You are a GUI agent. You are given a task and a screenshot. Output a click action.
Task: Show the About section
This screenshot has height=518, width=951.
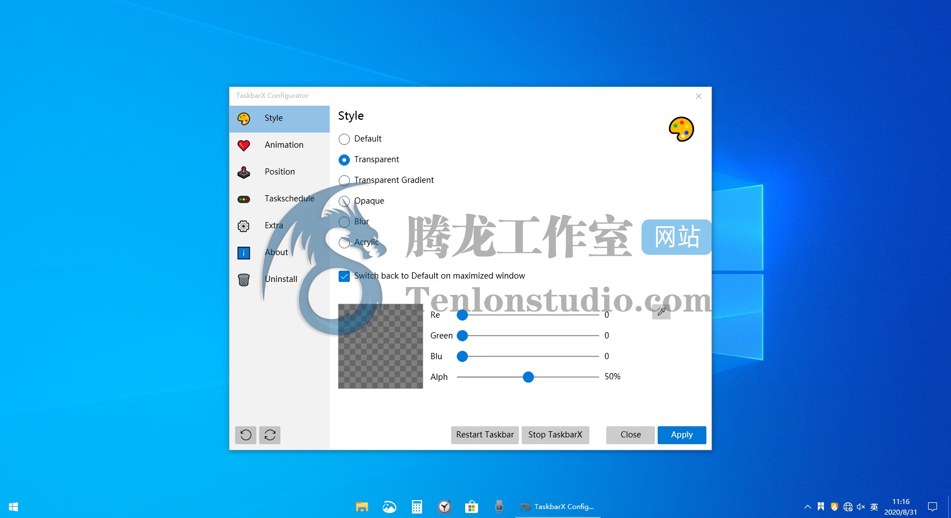pyautogui.click(x=279, y=253)
